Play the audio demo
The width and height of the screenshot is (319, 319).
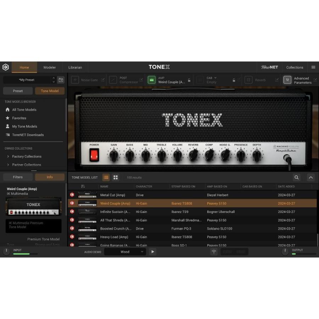click(x=152, y=252)
